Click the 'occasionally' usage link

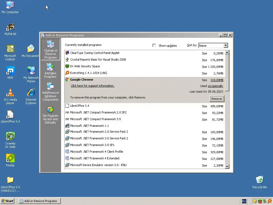pos(215,86)
